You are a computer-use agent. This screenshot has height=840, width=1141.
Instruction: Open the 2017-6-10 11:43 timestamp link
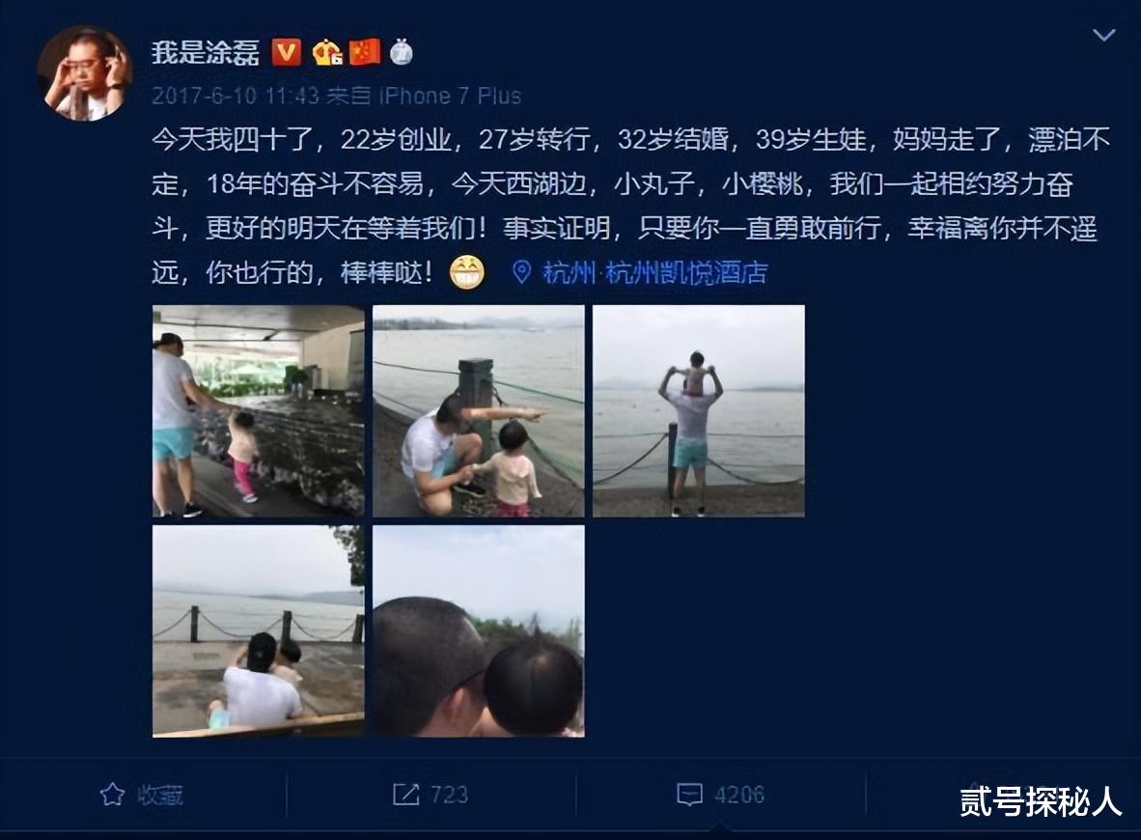pos(235,96)
